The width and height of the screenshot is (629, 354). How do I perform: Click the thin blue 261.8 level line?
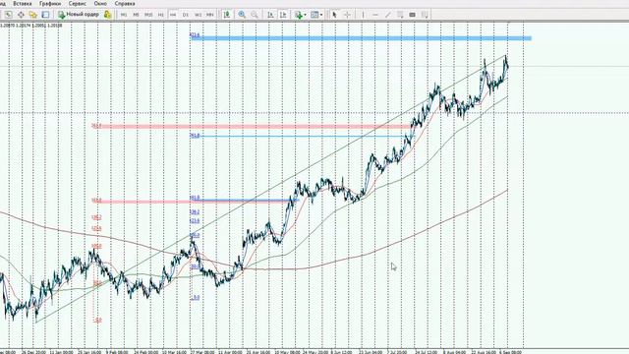coord(301,137)
